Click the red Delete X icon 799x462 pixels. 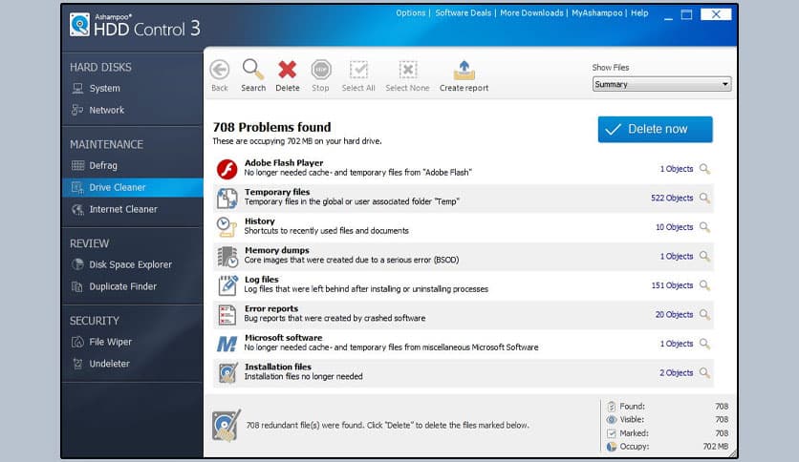pyautogui.click(x=288, y=70)
